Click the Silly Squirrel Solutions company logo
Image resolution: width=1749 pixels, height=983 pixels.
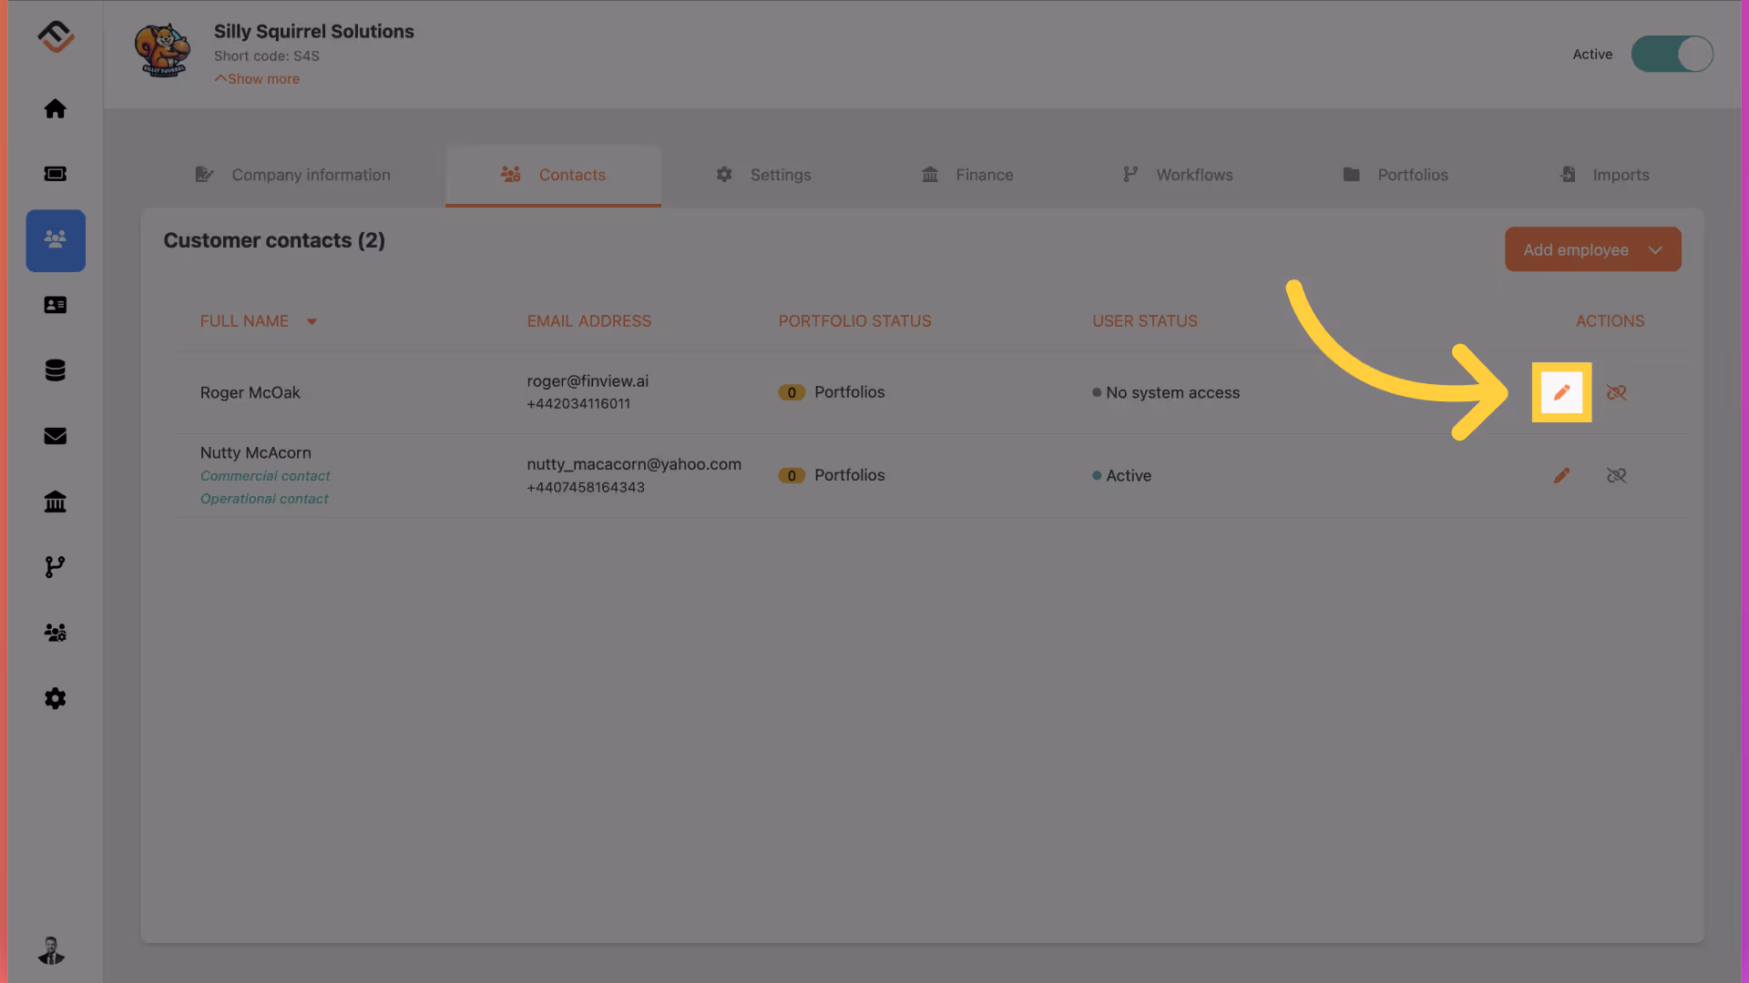[162, 51]
